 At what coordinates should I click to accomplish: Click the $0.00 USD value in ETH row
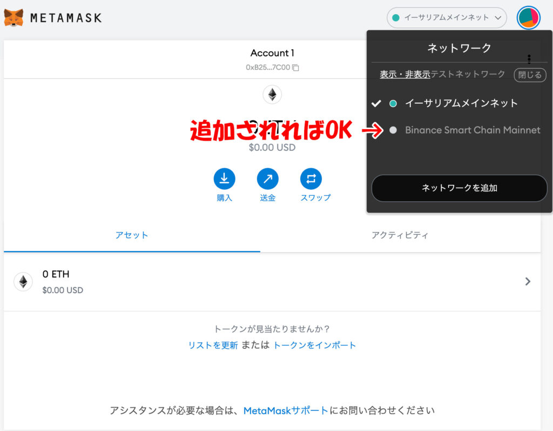coord(63,290)
